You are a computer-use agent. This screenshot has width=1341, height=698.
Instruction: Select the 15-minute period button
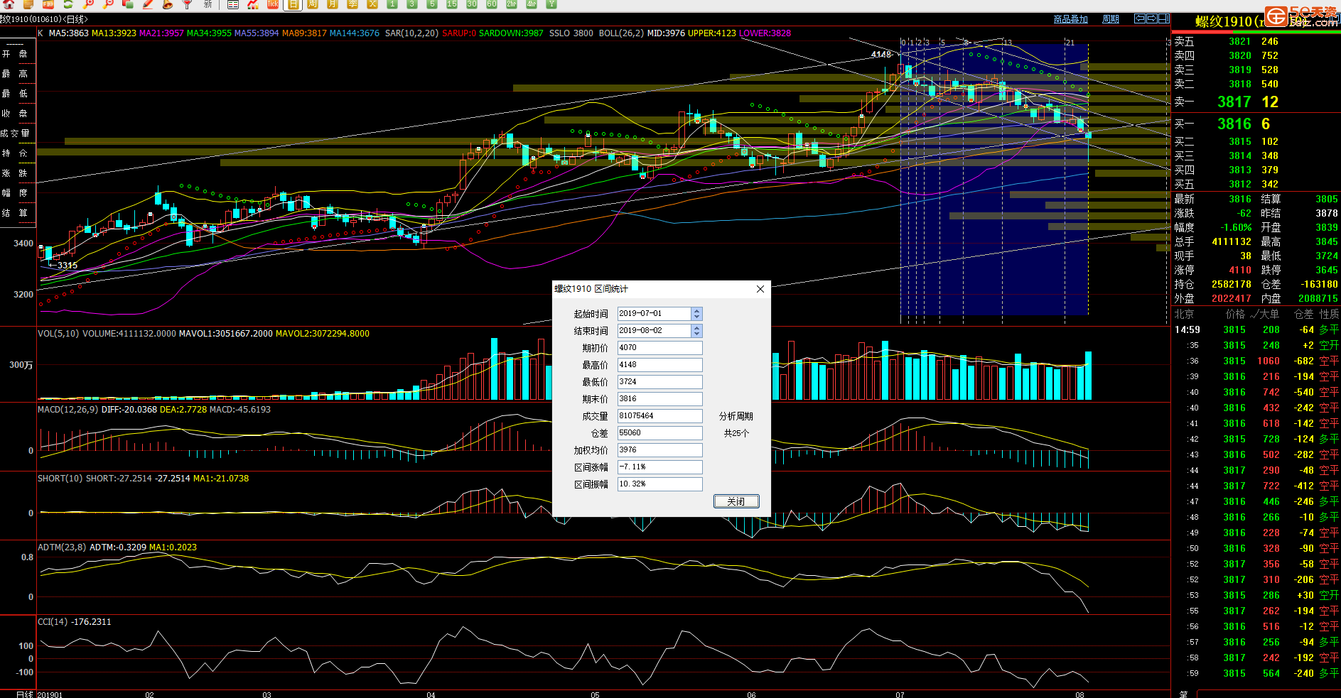452,4
